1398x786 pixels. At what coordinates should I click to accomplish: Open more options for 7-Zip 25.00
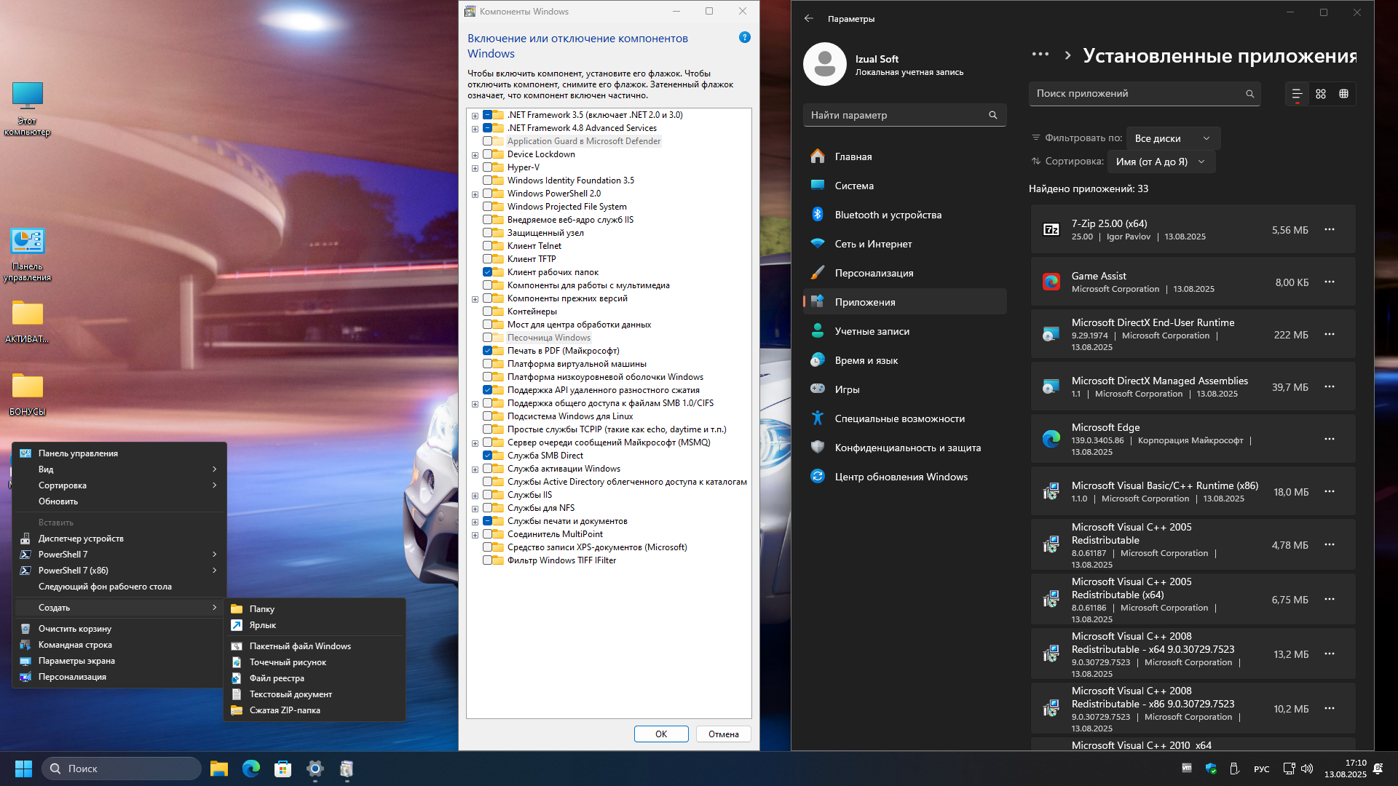pyautogui.click(x=1330, y=229)
